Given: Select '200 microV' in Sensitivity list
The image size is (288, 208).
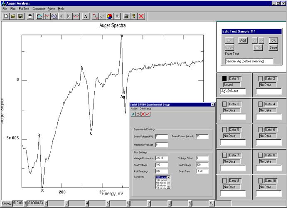Looking at the screenshot, I should coord(160,177).
